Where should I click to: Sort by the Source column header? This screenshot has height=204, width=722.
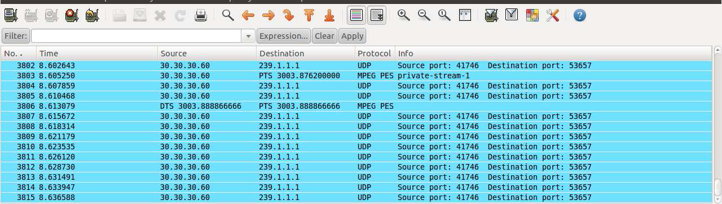207,54
